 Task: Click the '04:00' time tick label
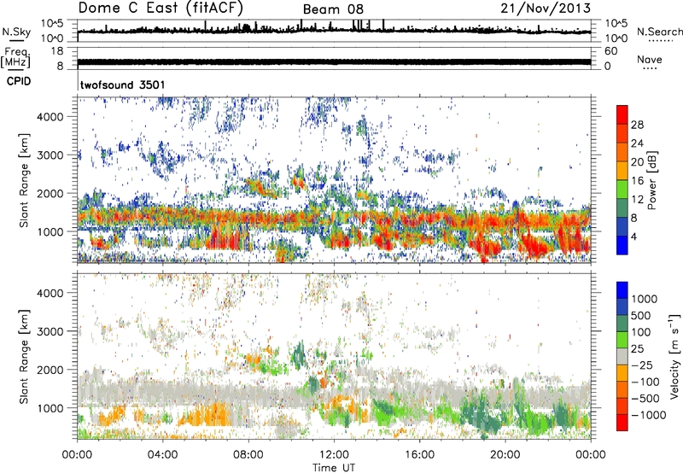click(163, 455)
